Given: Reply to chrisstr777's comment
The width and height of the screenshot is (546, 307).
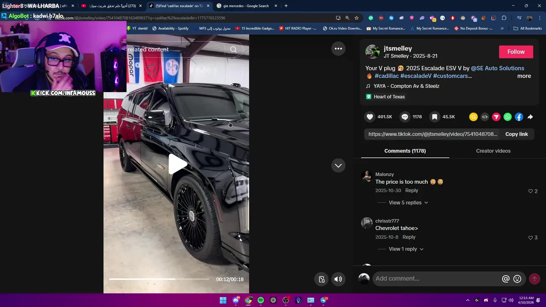Looking at the screenshot, I should coord(409,237).
